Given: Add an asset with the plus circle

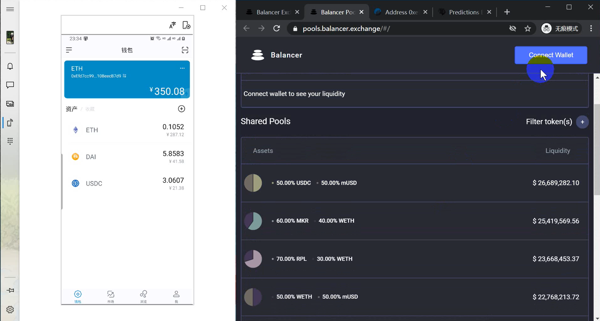Looking at the screenshot, I should click(x=182, y=109).
